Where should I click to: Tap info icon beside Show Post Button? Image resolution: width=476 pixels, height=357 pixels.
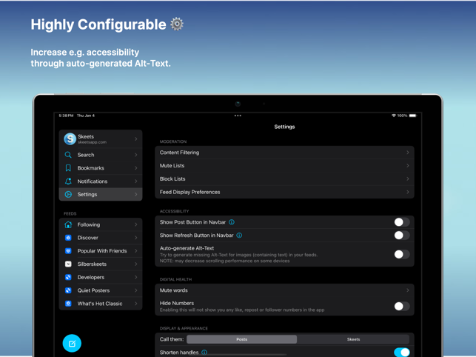tap(232, 222)
